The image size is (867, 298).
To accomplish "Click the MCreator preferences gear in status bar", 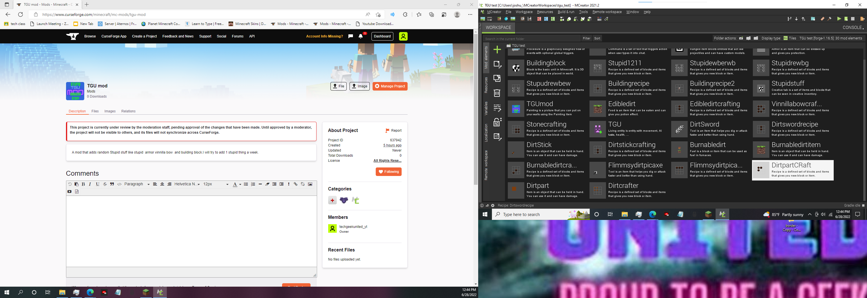I will click(x=493, y=205).
